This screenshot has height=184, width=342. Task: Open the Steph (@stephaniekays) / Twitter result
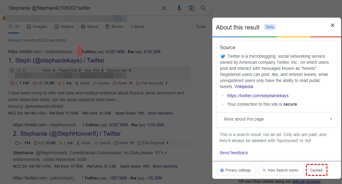pyautogui.click(x=60, y=60)
